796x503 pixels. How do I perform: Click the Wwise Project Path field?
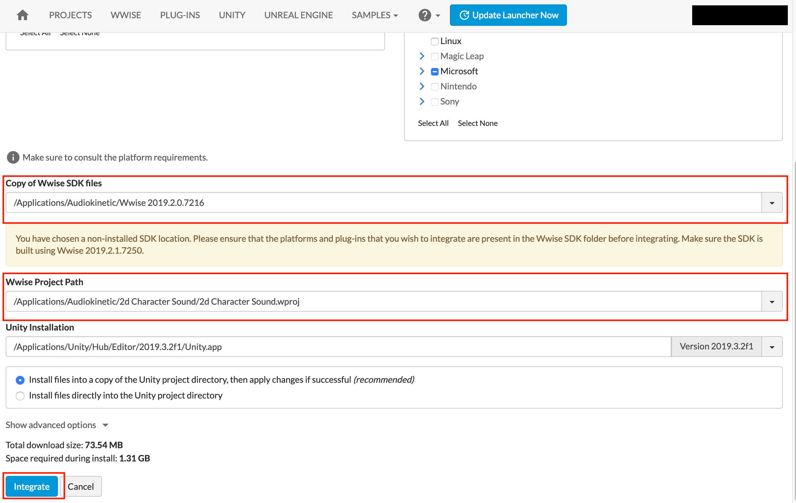point(384,302)
